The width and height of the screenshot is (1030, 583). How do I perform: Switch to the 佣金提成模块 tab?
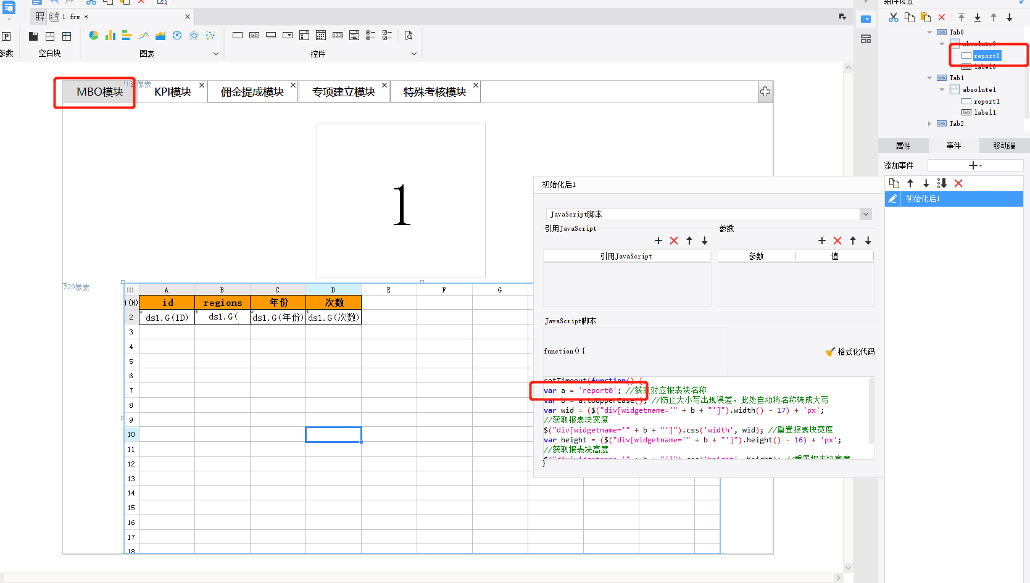[x=252, y=92]
